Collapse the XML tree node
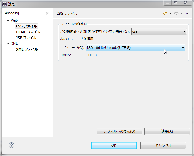 click(8, 44)
